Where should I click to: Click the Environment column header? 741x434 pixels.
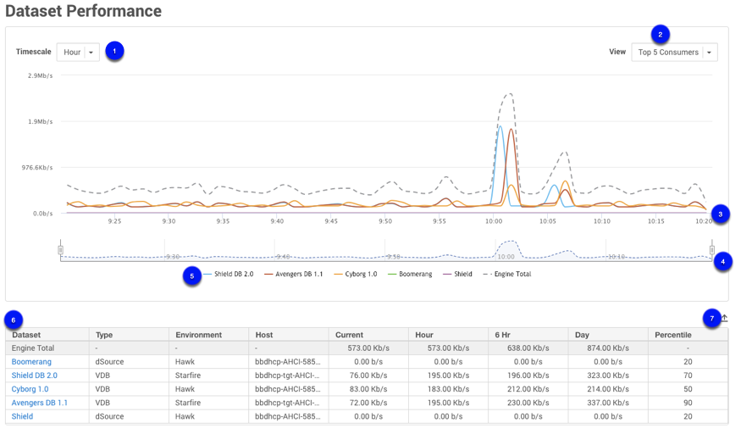click(x=198, y=335)
